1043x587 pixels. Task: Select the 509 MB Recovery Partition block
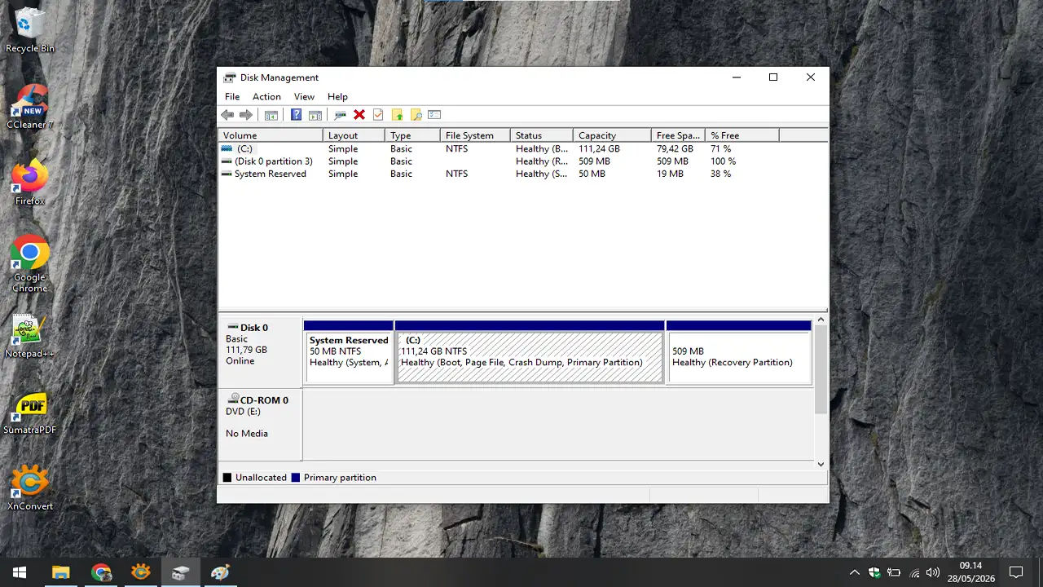click(738, 352)
